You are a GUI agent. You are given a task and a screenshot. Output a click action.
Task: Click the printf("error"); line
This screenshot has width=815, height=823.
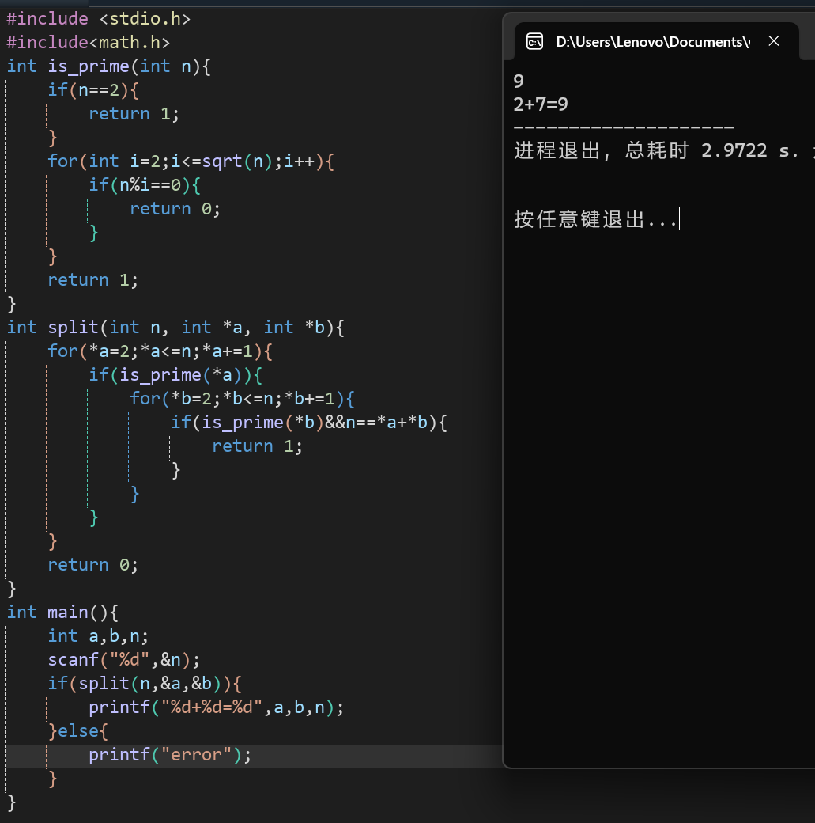point(170,754)
